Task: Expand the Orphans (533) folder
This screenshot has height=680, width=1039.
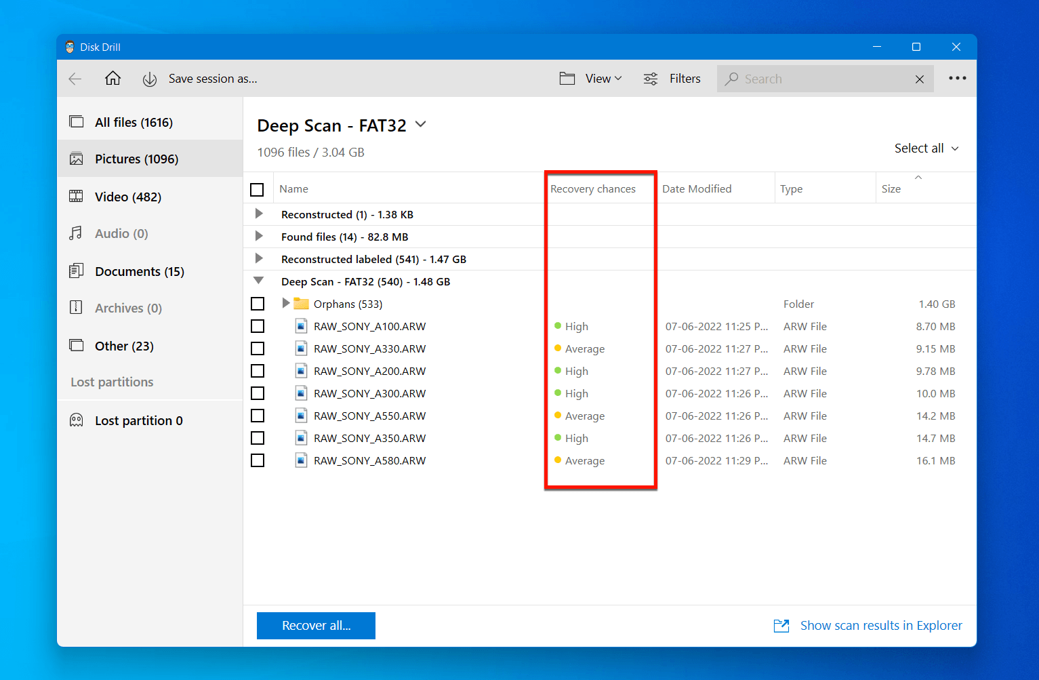Action: (x=286, y=303)
